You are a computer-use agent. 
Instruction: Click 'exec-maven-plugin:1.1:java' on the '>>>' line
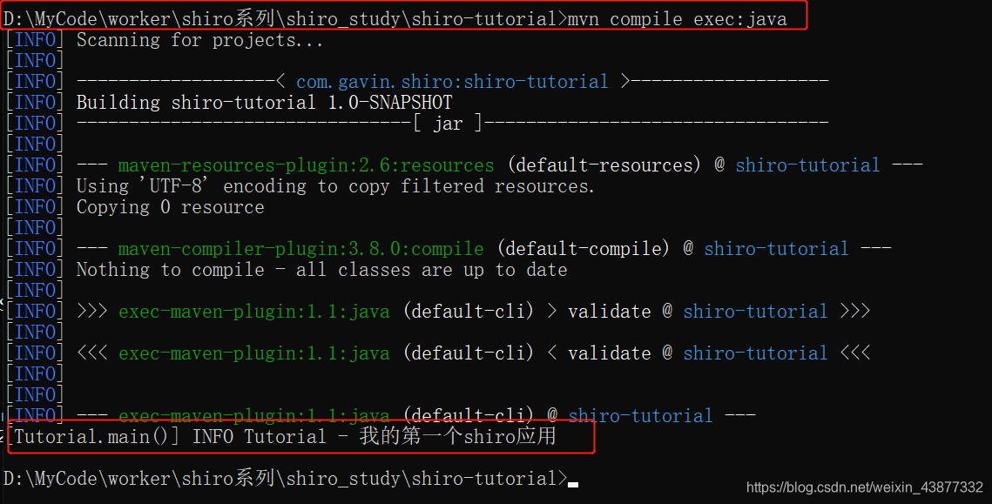253,312
